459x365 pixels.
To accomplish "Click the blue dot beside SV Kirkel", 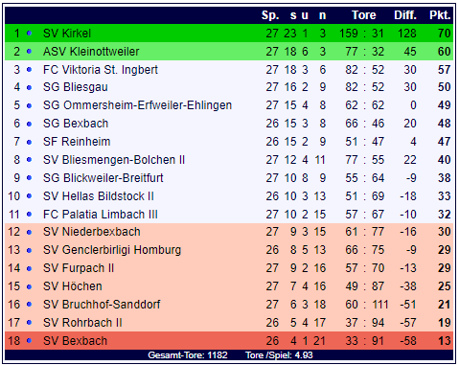I will click(29, 34).
